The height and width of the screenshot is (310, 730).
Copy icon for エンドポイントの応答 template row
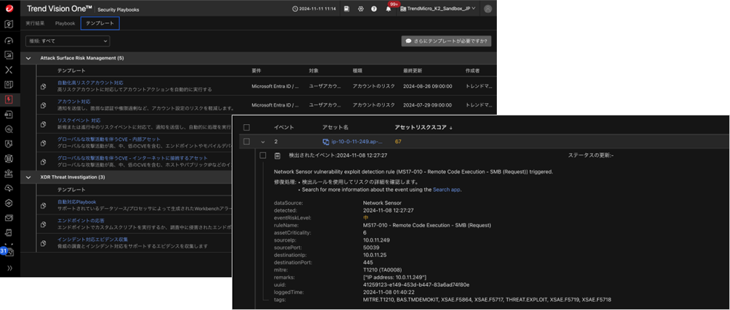pyautogui.click(x=44, y=224)
